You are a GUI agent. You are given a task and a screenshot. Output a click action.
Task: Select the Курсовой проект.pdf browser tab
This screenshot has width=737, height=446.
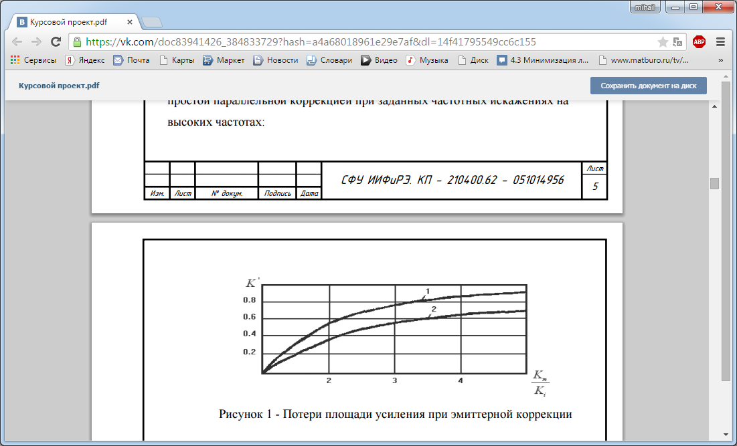[x=75, y=22]
